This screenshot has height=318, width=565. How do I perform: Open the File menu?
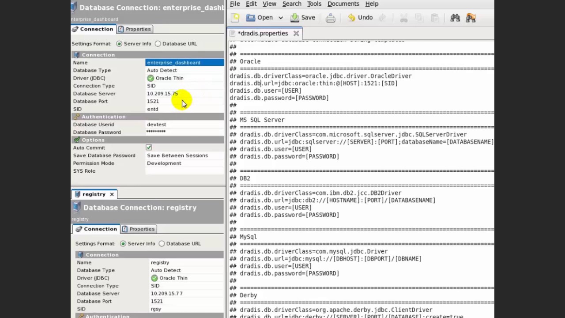click(x=235, y=4)
